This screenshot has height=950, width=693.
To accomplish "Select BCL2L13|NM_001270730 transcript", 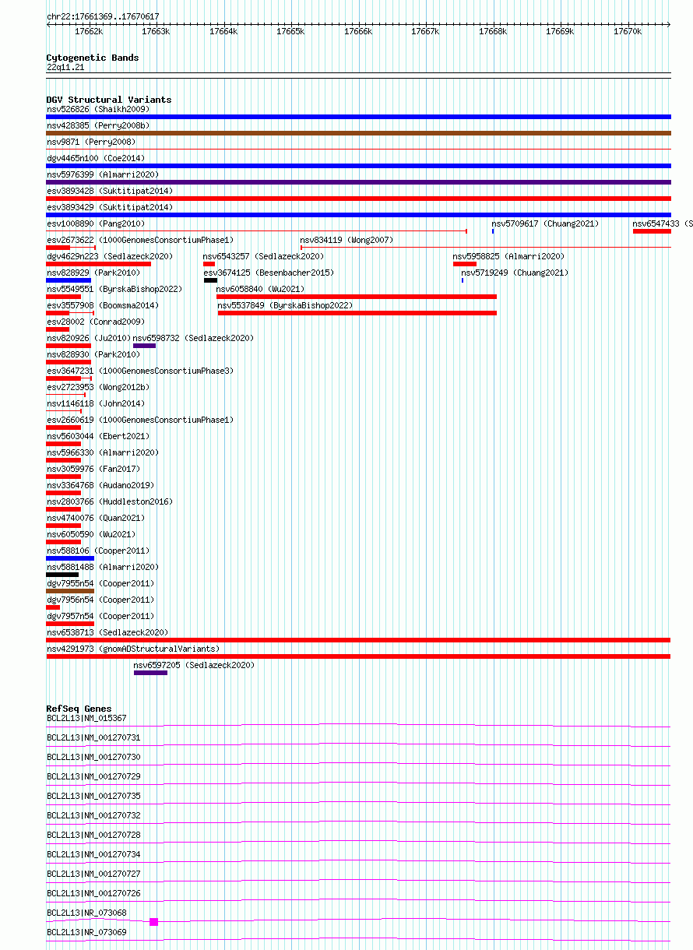I will pos(93,757).
